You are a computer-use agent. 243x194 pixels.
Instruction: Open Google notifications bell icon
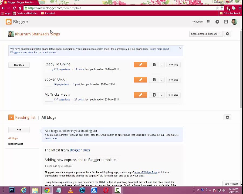click(217, 22)
